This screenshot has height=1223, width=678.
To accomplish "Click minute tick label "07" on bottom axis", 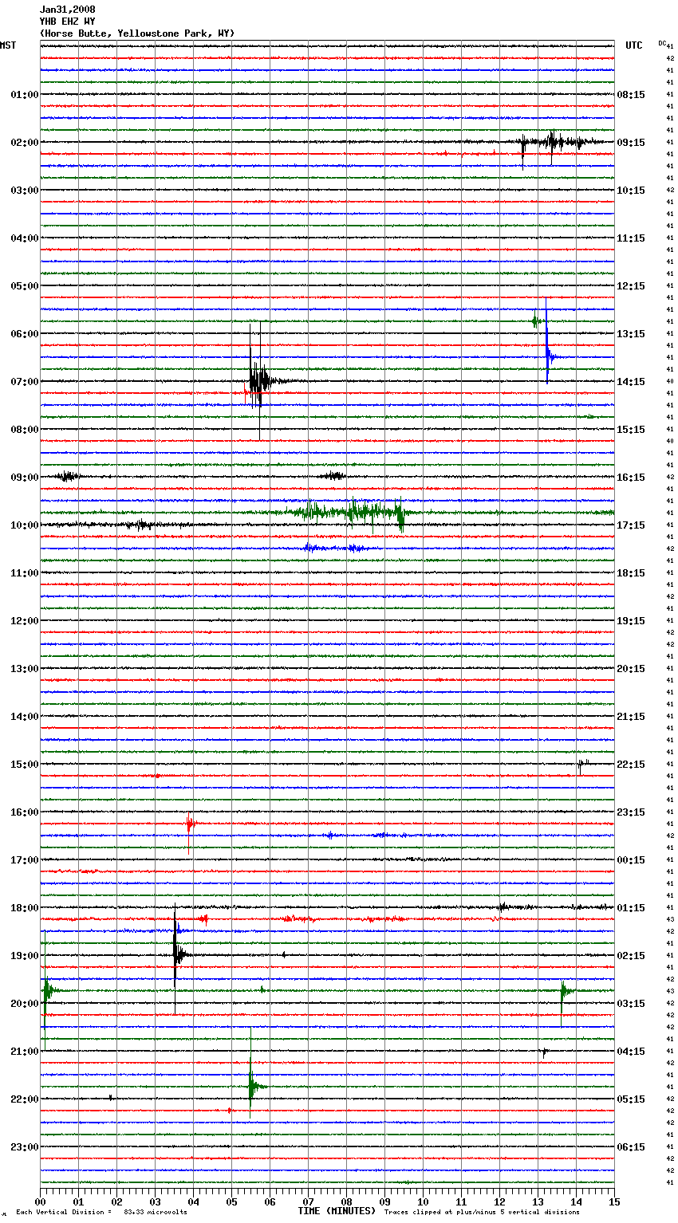I will pos(308,1201).
